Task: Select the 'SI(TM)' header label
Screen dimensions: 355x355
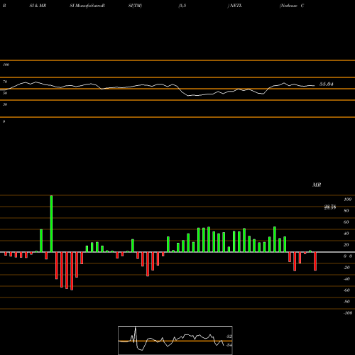Action: pyautogui.click(x=135, y=6)
